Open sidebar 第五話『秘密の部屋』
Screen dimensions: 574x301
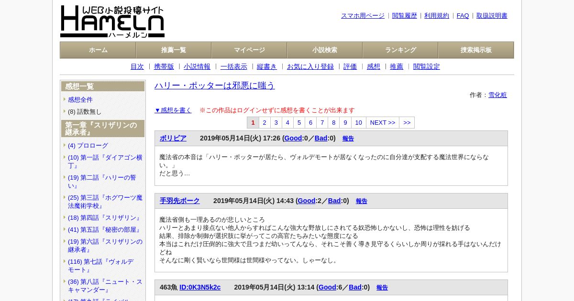(104, 230)
